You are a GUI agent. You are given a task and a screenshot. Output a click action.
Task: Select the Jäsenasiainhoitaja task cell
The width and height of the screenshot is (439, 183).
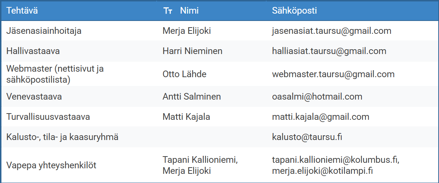pyautogui.click(x=44, y=31)
